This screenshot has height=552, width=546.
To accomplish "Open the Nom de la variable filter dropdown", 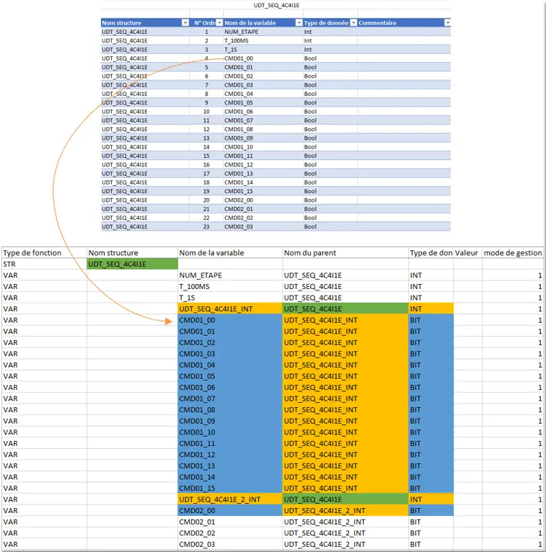I will [x=299, y=23].
